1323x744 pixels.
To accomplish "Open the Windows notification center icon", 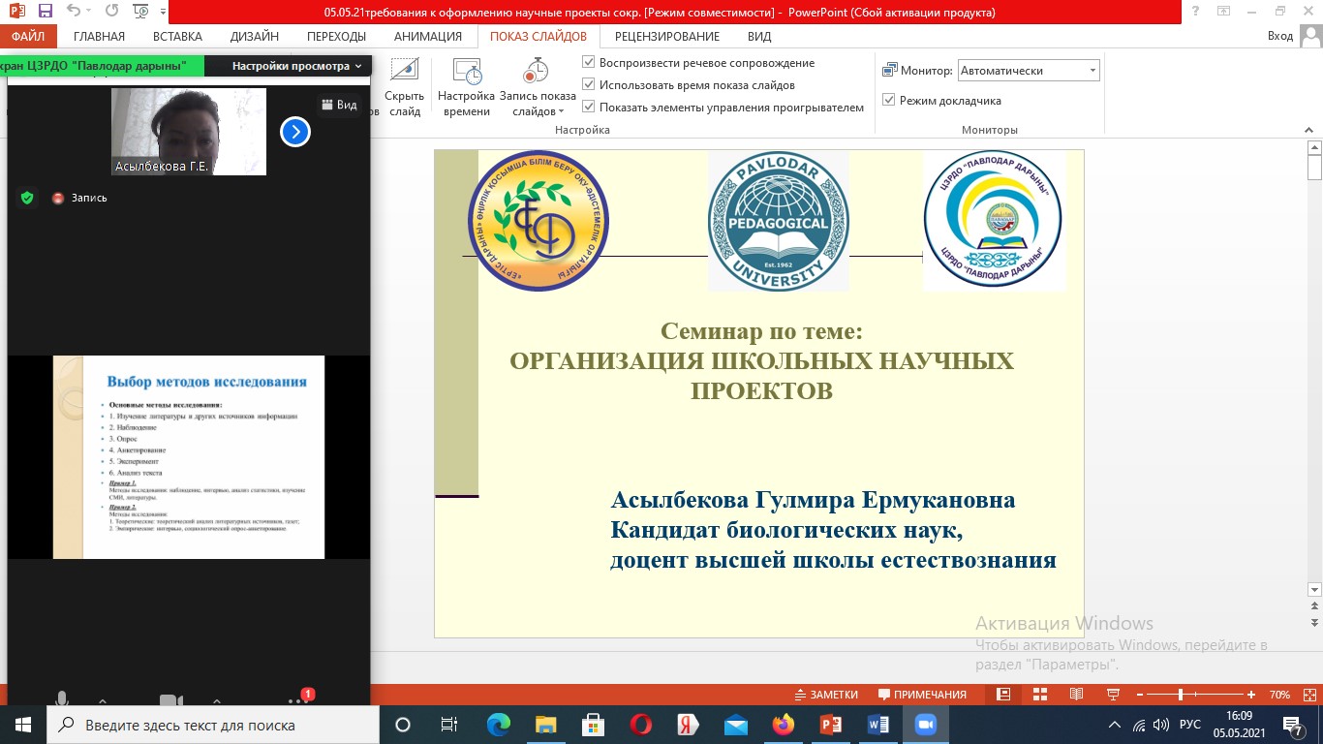I will pos(1296,725).
